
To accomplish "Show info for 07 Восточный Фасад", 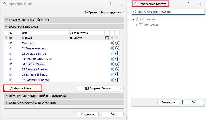I will tap(117, 80).
